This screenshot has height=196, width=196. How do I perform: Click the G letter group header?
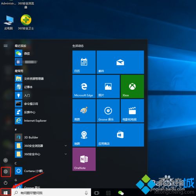point(16,180)
